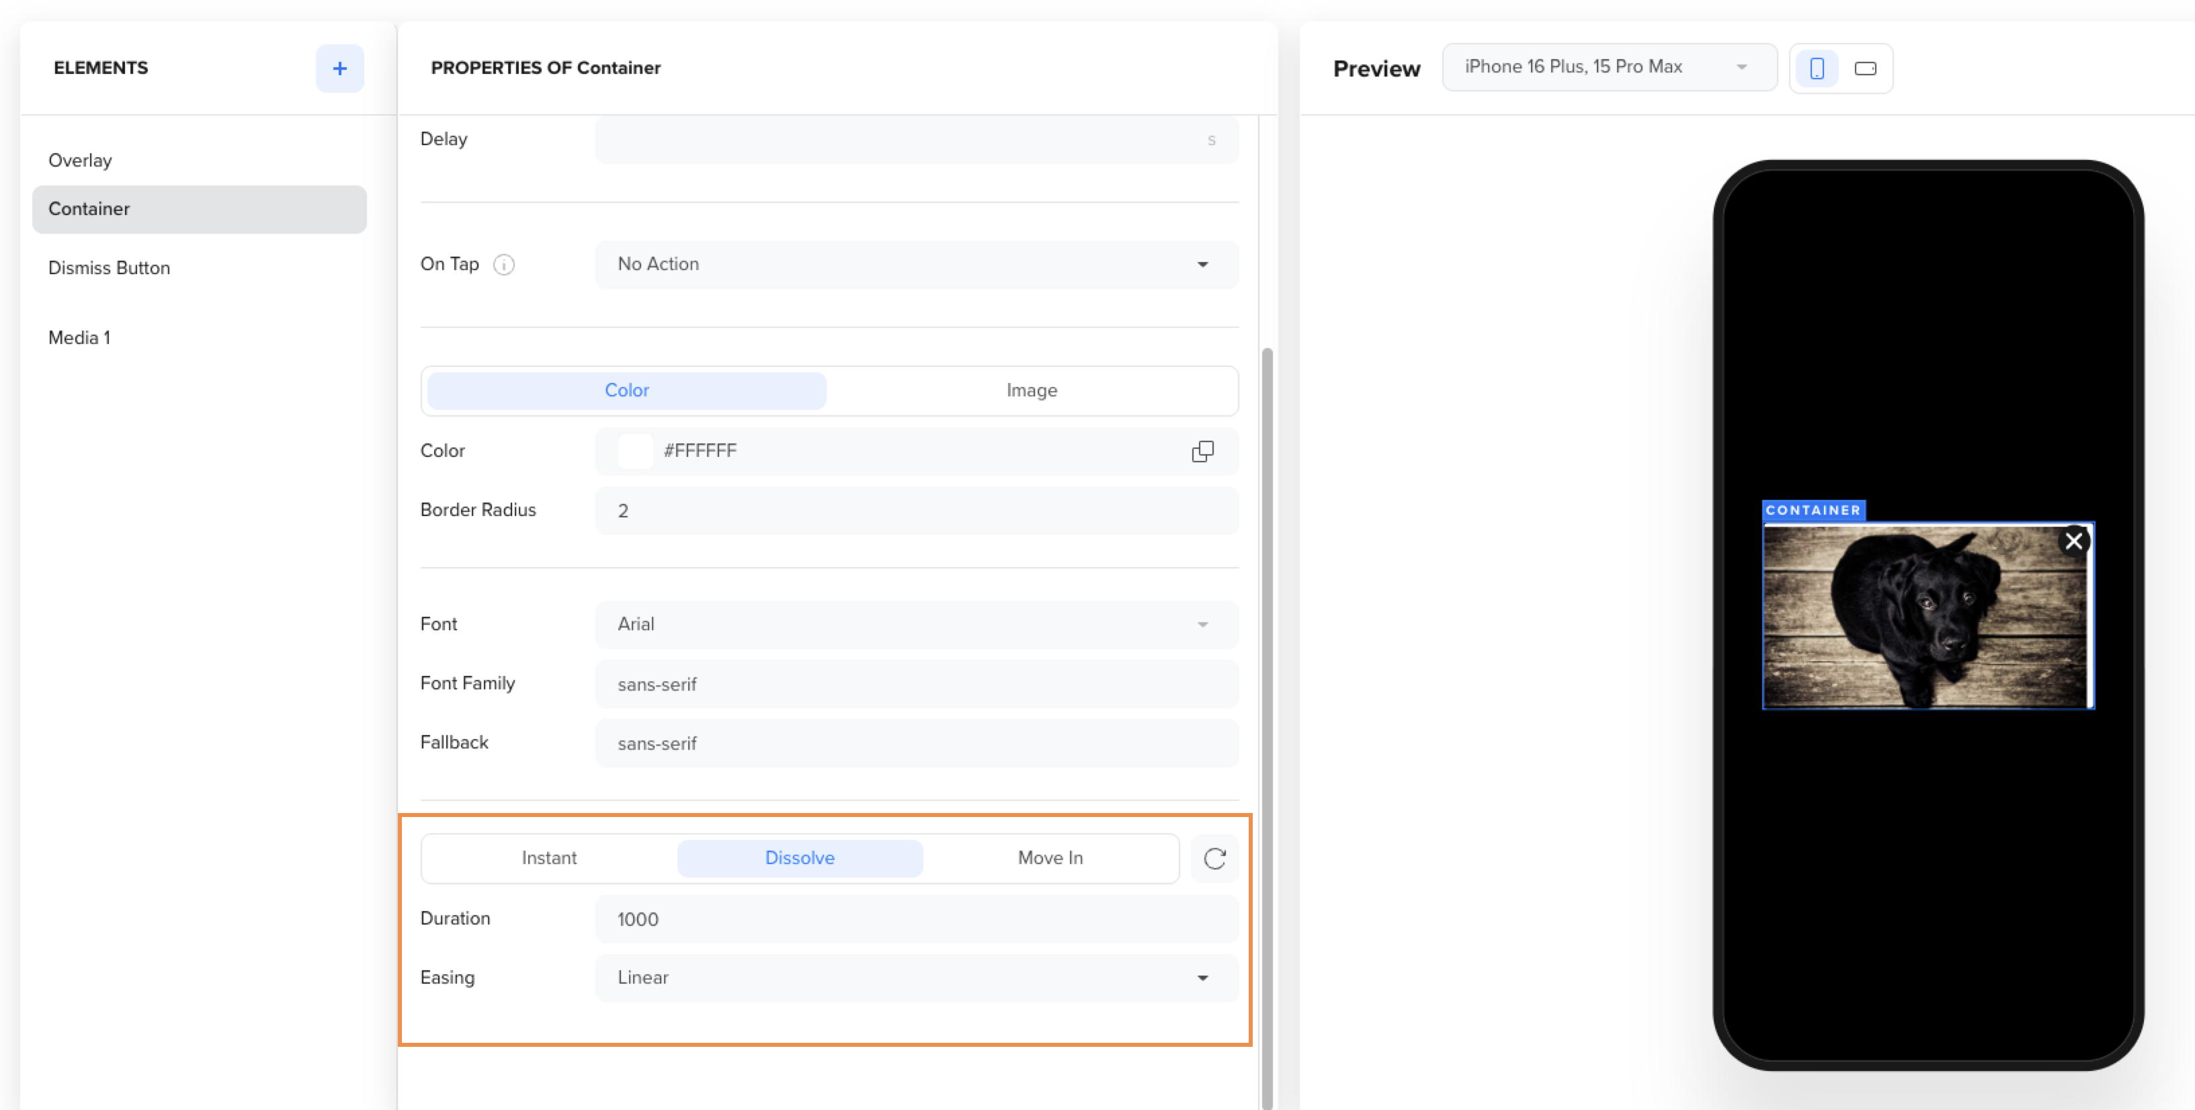Click the plus icon to add element

pyautogui.click(x=339, y=68)
